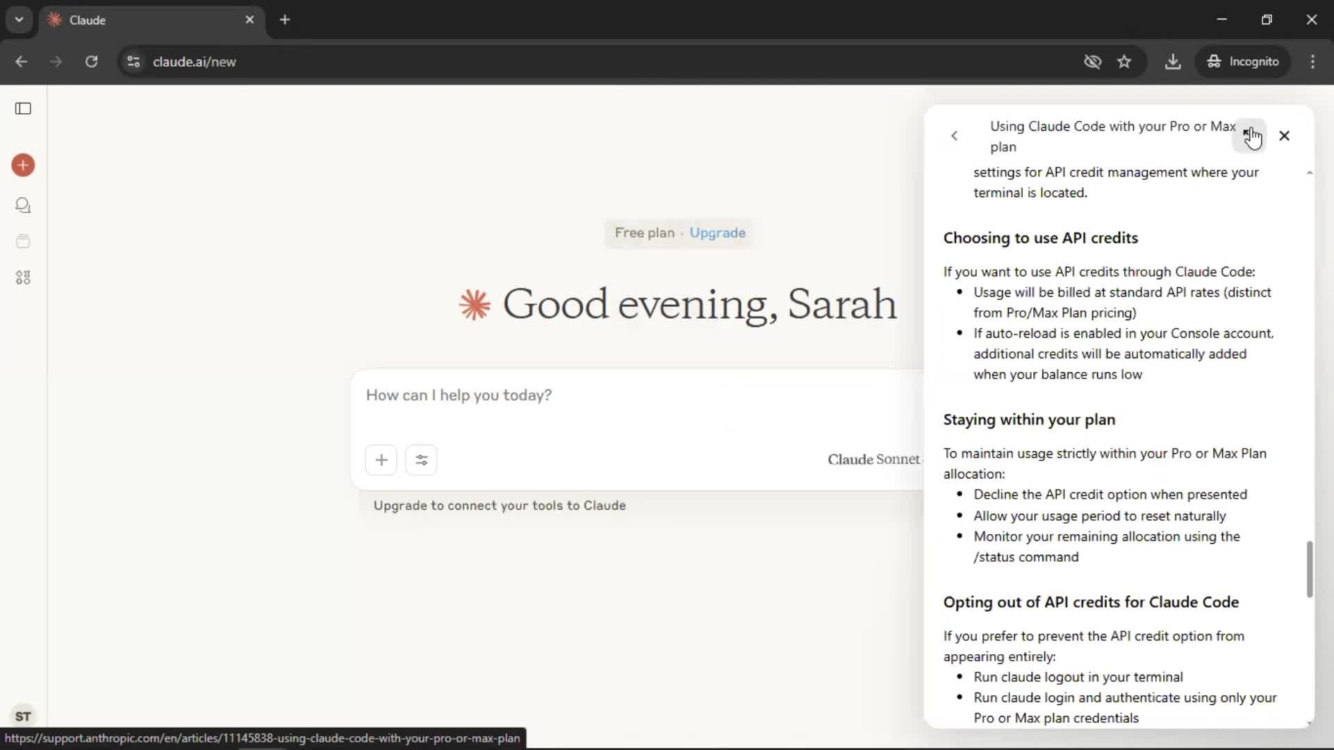Click the Upgrade link beside Free plan
Image resolution: width=1334 pixels, height=750 pixels.
click(717, 233)
